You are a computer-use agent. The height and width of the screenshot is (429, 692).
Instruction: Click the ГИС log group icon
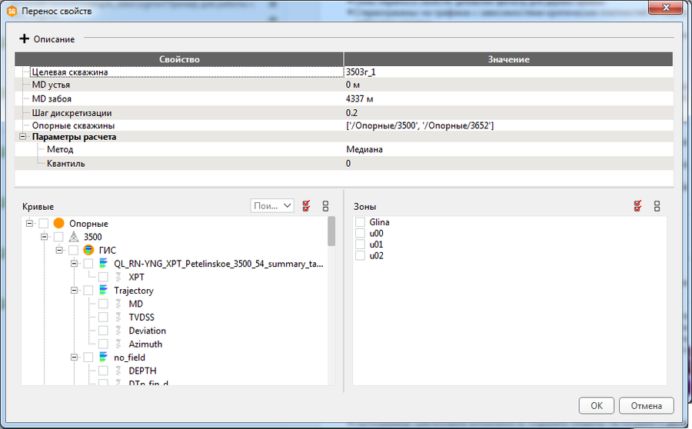click(88, 250)
